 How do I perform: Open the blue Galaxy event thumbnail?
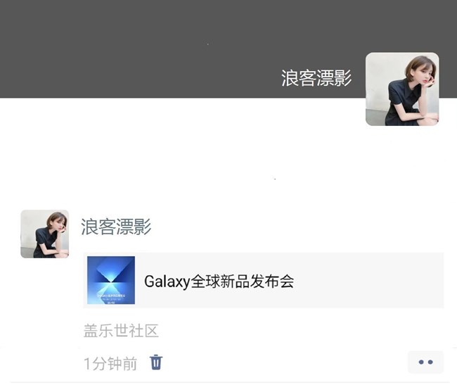point(111,280)
